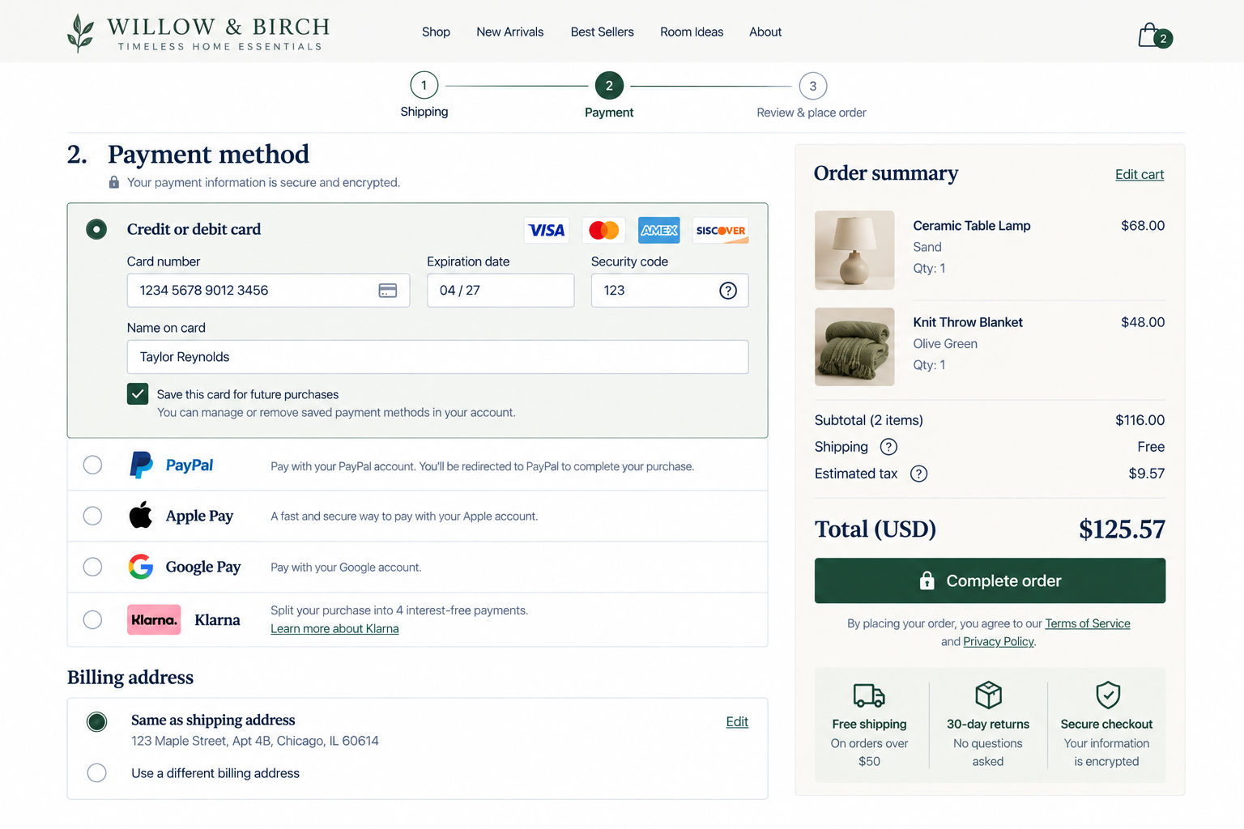Choose Google Pay radio button

pos(93,567)
